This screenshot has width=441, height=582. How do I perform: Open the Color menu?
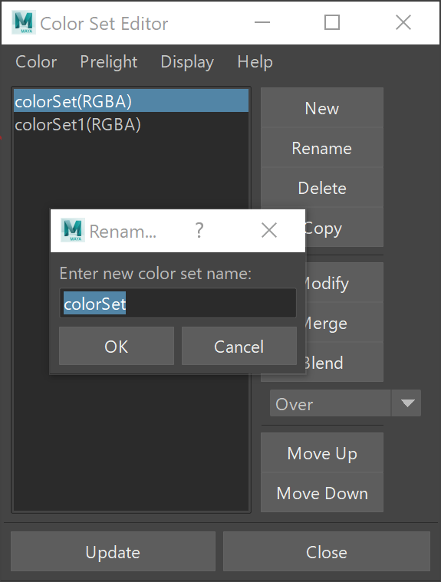(x=36, y=61)
